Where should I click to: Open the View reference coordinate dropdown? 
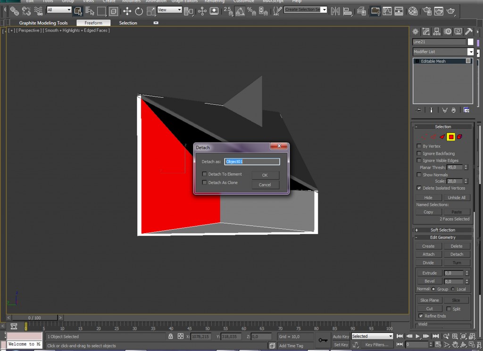[x=169, y=10]
